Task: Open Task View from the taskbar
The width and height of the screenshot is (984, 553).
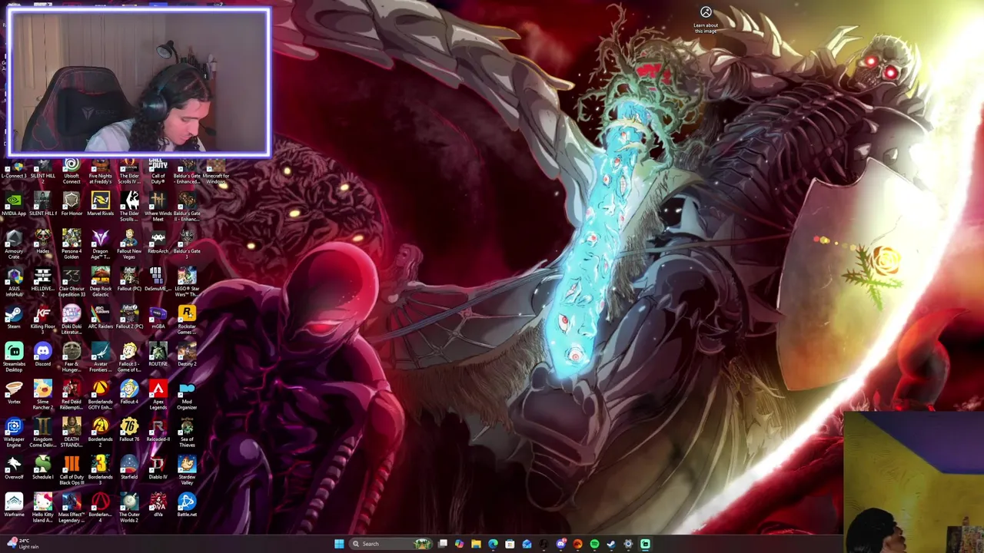Action: 443,544
